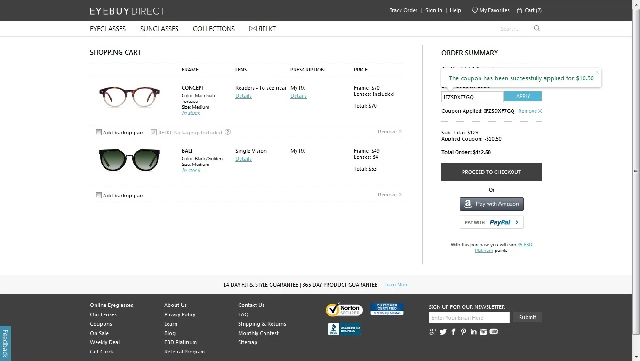Open the Instagram social icon
Image resolution: width=640 pixels, height=361 pixels.
[483, 331]
